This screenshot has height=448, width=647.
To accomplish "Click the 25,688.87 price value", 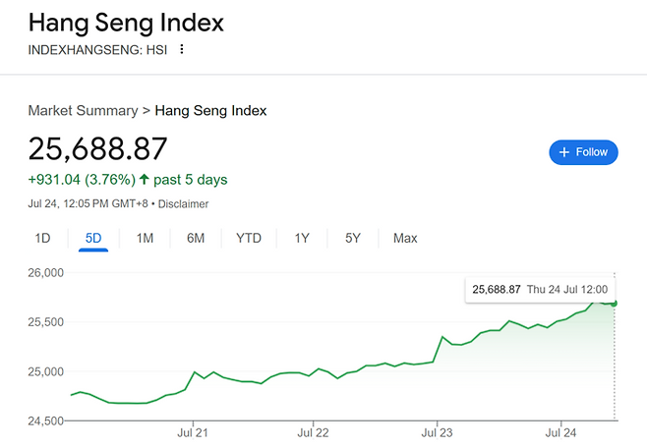I will 98,148.
